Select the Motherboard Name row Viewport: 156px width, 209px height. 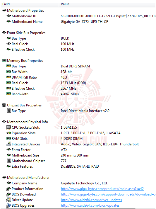coord(78,22)
